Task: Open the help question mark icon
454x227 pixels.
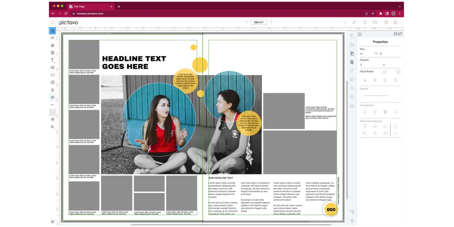Action: [386, 22]
